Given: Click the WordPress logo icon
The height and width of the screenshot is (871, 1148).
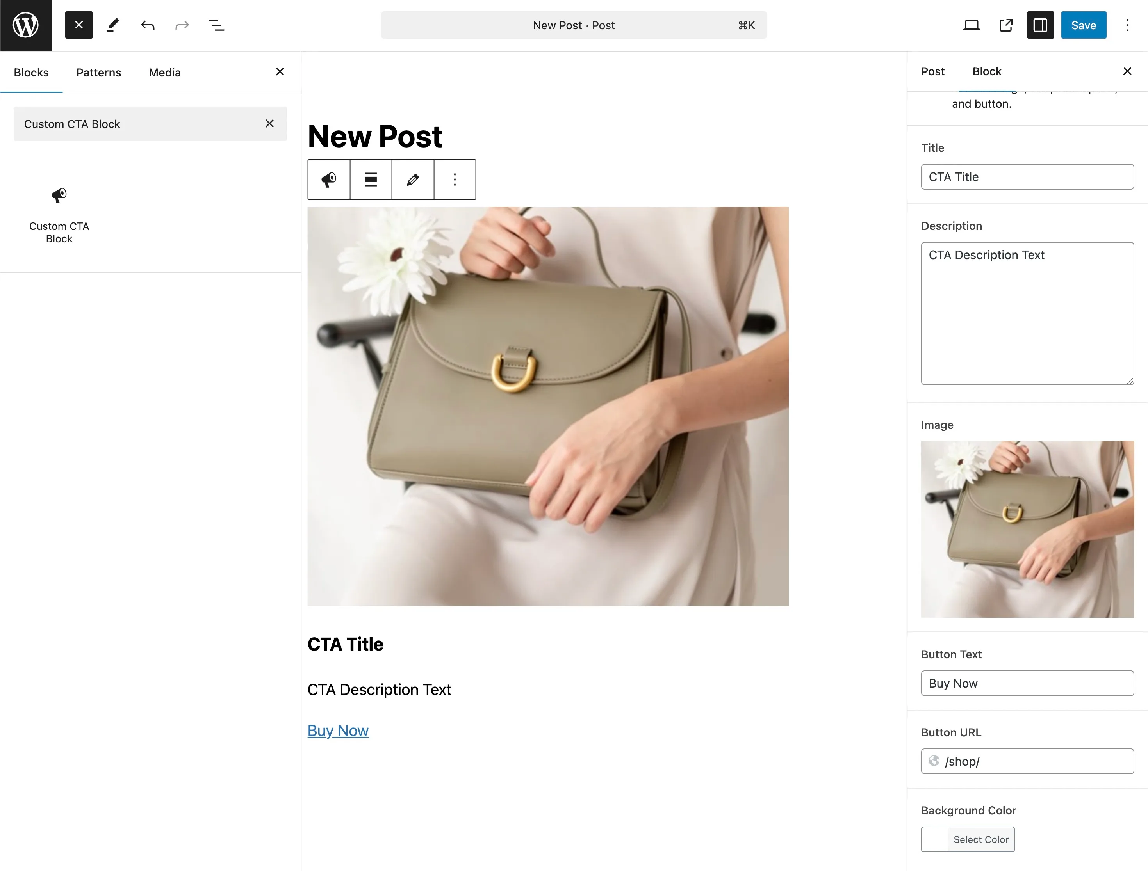Looking at the screenshot, I should coord(25,25).
